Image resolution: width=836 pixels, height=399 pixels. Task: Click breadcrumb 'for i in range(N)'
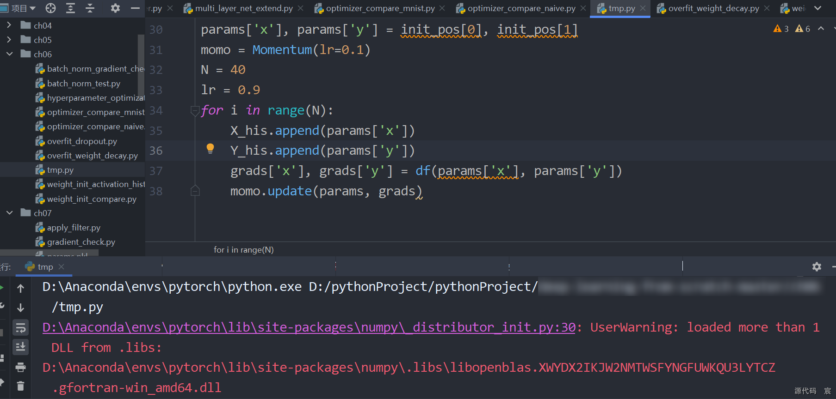click(244, 250)
